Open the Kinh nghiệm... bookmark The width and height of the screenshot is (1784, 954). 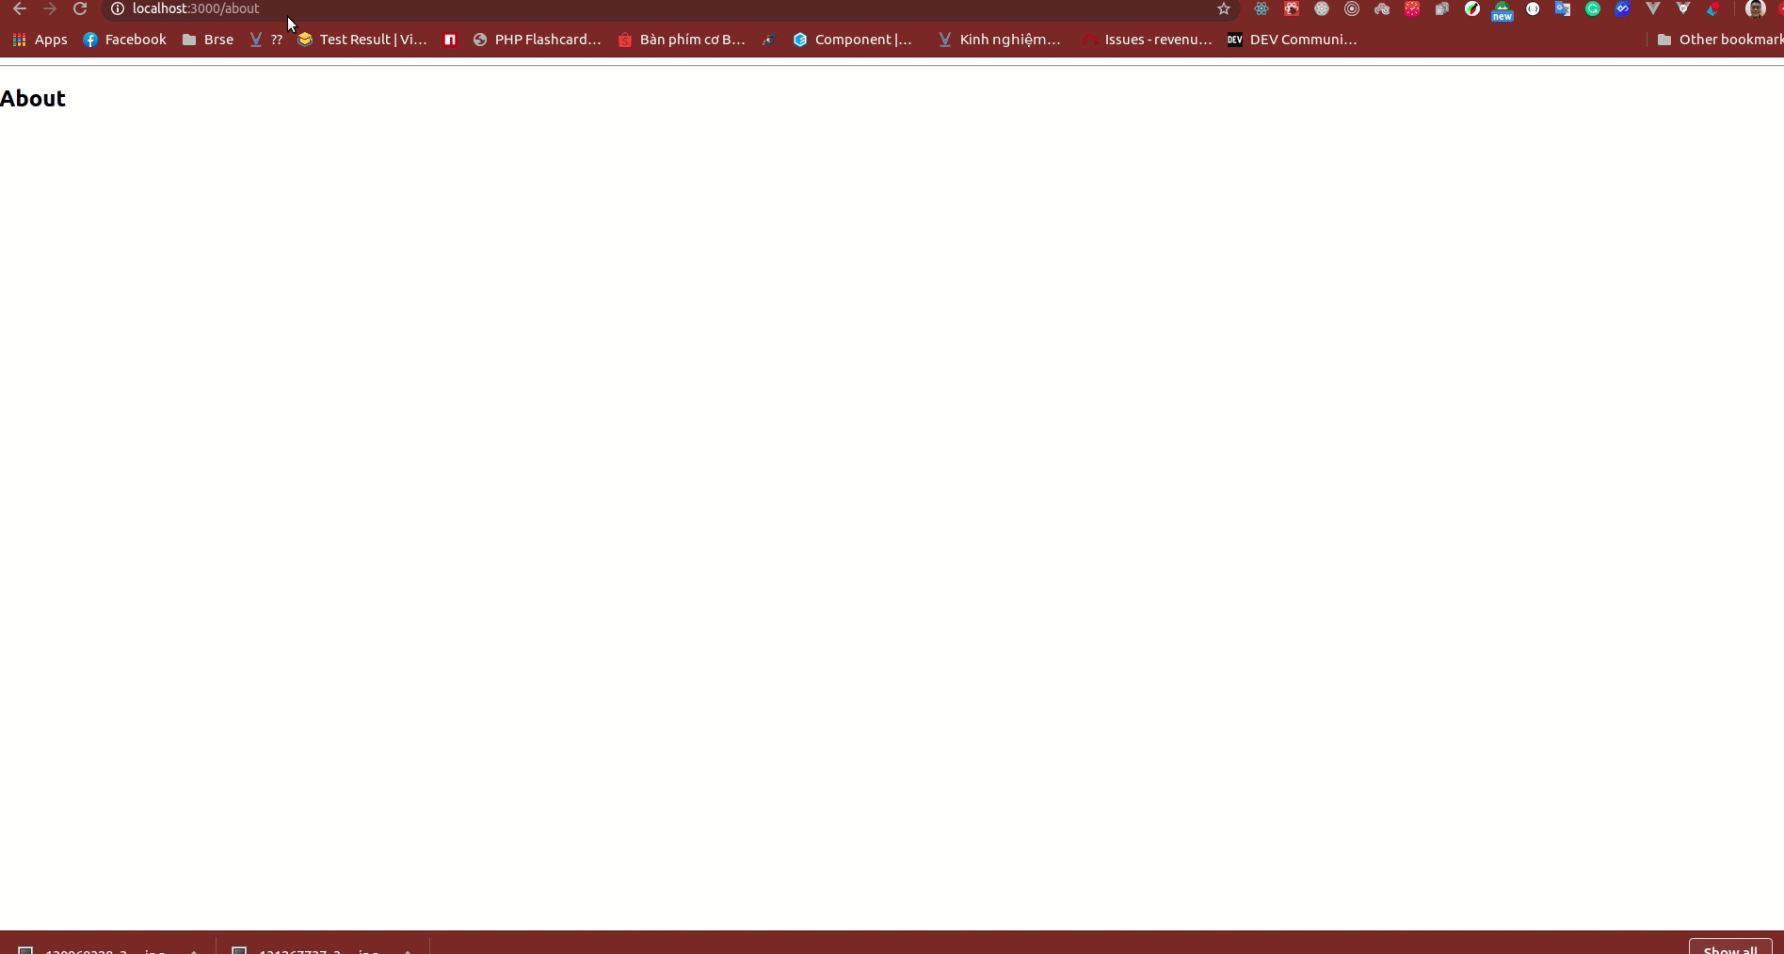pyautogui.click(x=1000, y=40)
